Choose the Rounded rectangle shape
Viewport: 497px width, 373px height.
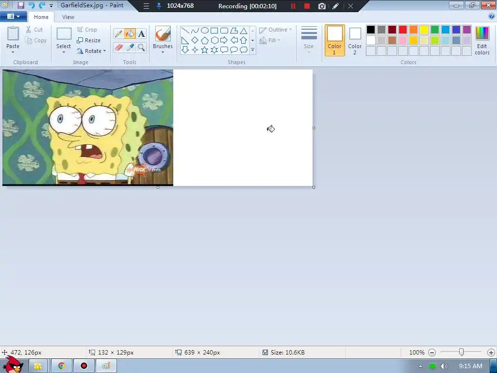click(x=224, y=31)
